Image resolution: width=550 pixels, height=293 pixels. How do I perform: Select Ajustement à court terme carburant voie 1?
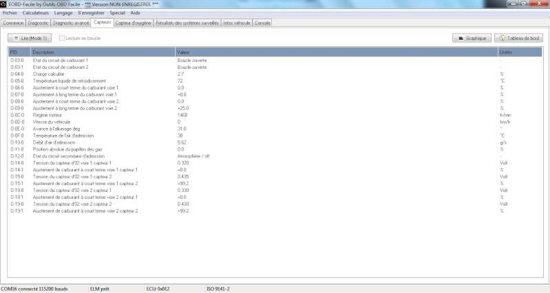(275, 87)
